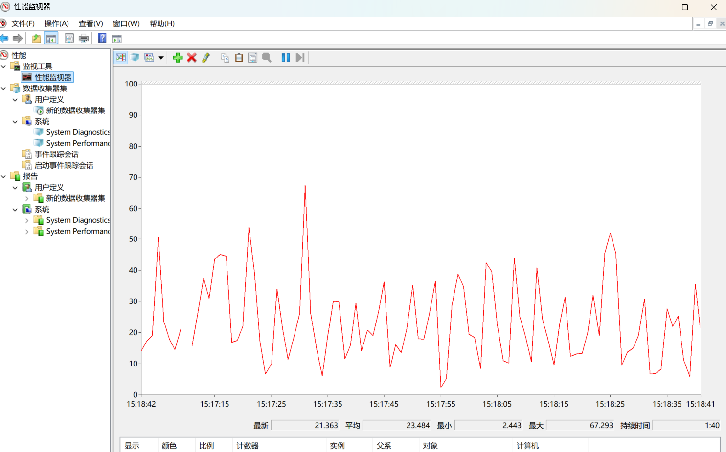The width and height of the screenshot is (726, 452).
Task: Expand 新的数据收集器集 under 报告
Action: click(27, 198)
